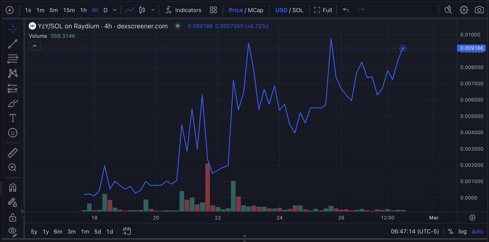This screenshot has width=489, height=242.
Task: Select the D daily timeframe
Action: (106, 10)
